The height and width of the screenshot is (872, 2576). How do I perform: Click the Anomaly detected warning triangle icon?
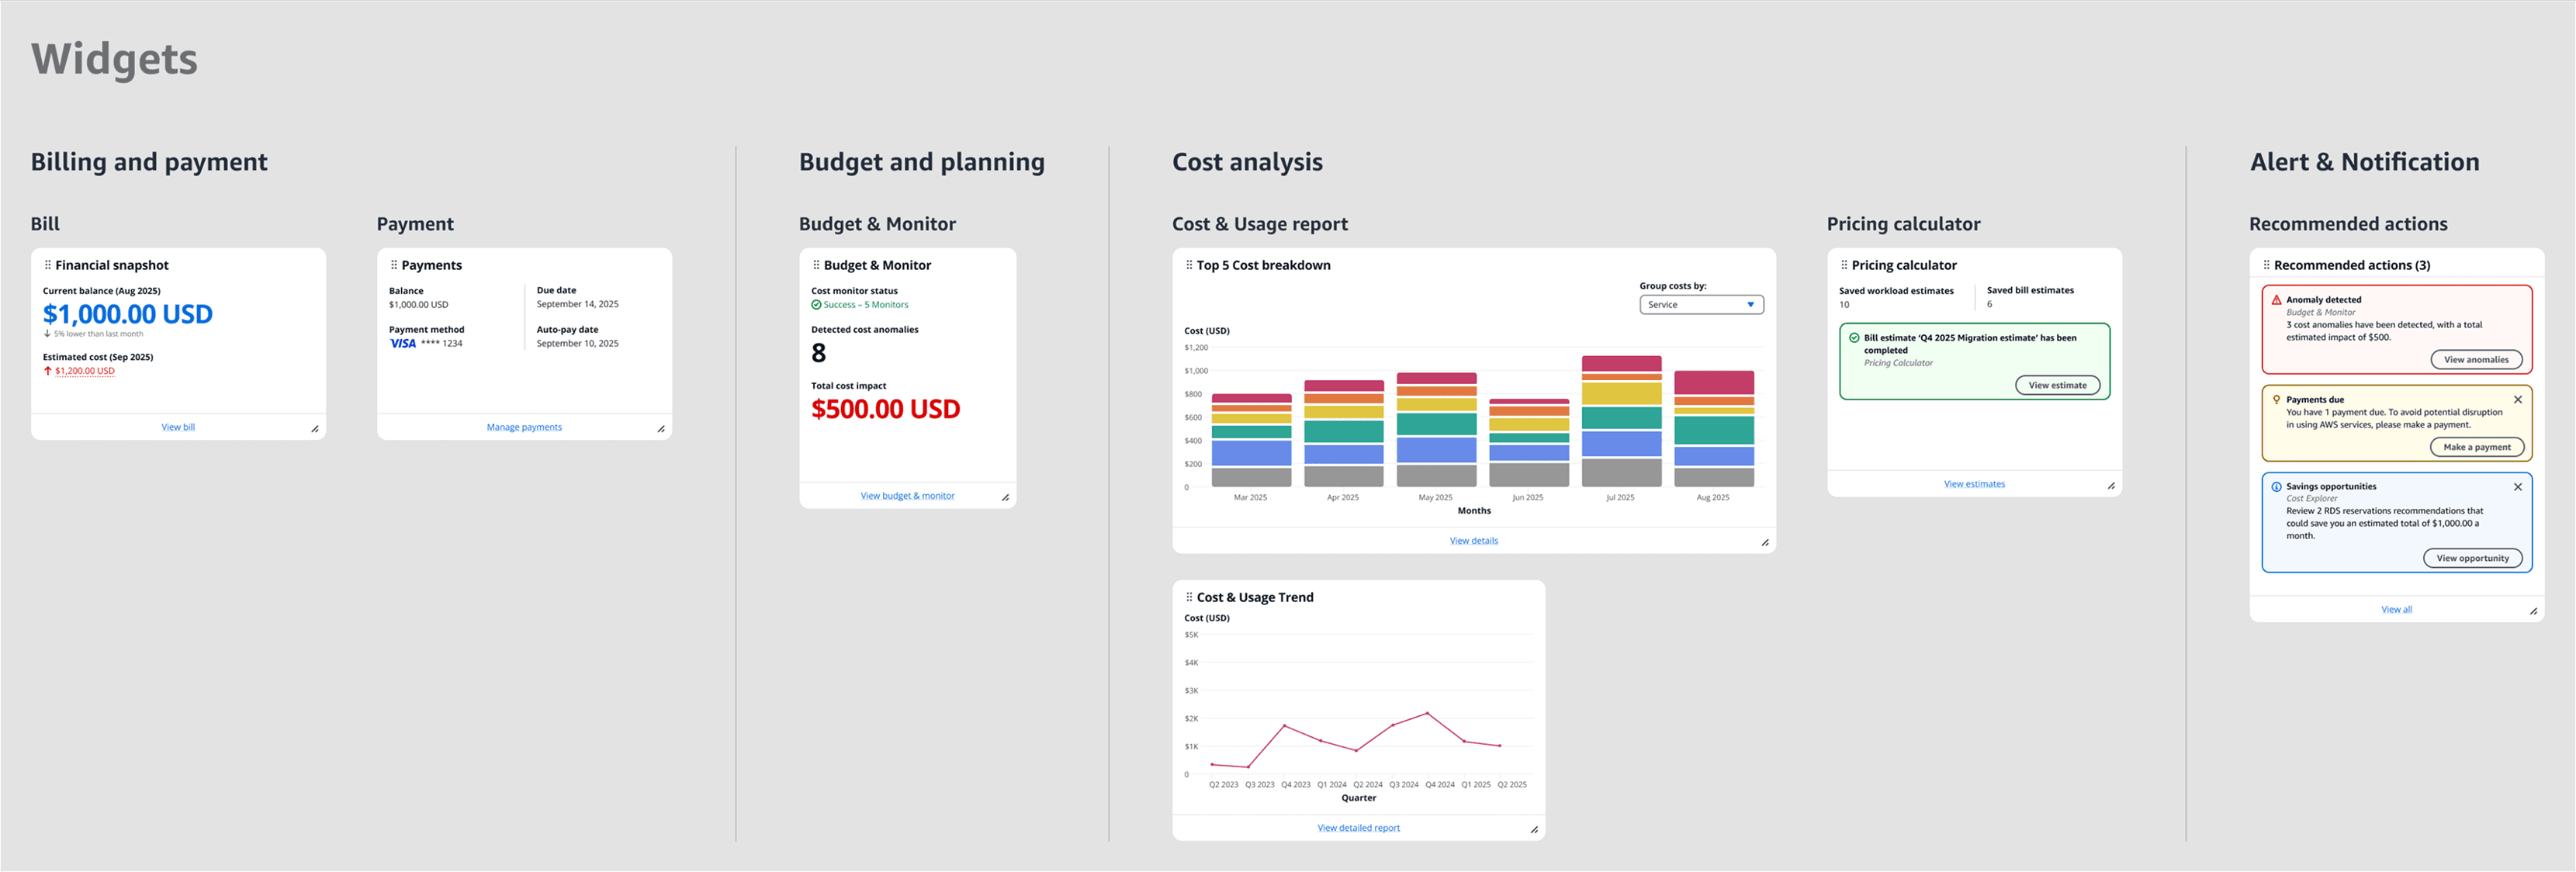tap(2276, 300)
